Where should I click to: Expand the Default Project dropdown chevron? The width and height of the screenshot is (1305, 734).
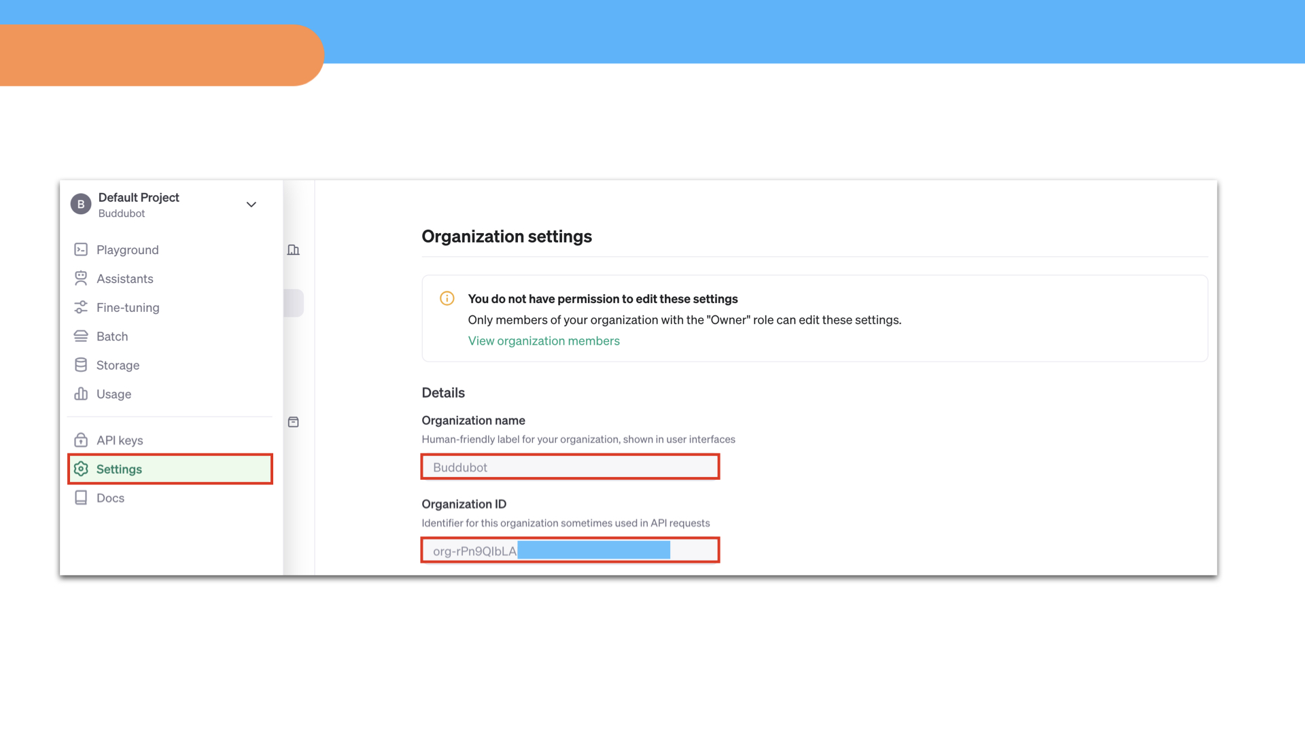point(251,204)
